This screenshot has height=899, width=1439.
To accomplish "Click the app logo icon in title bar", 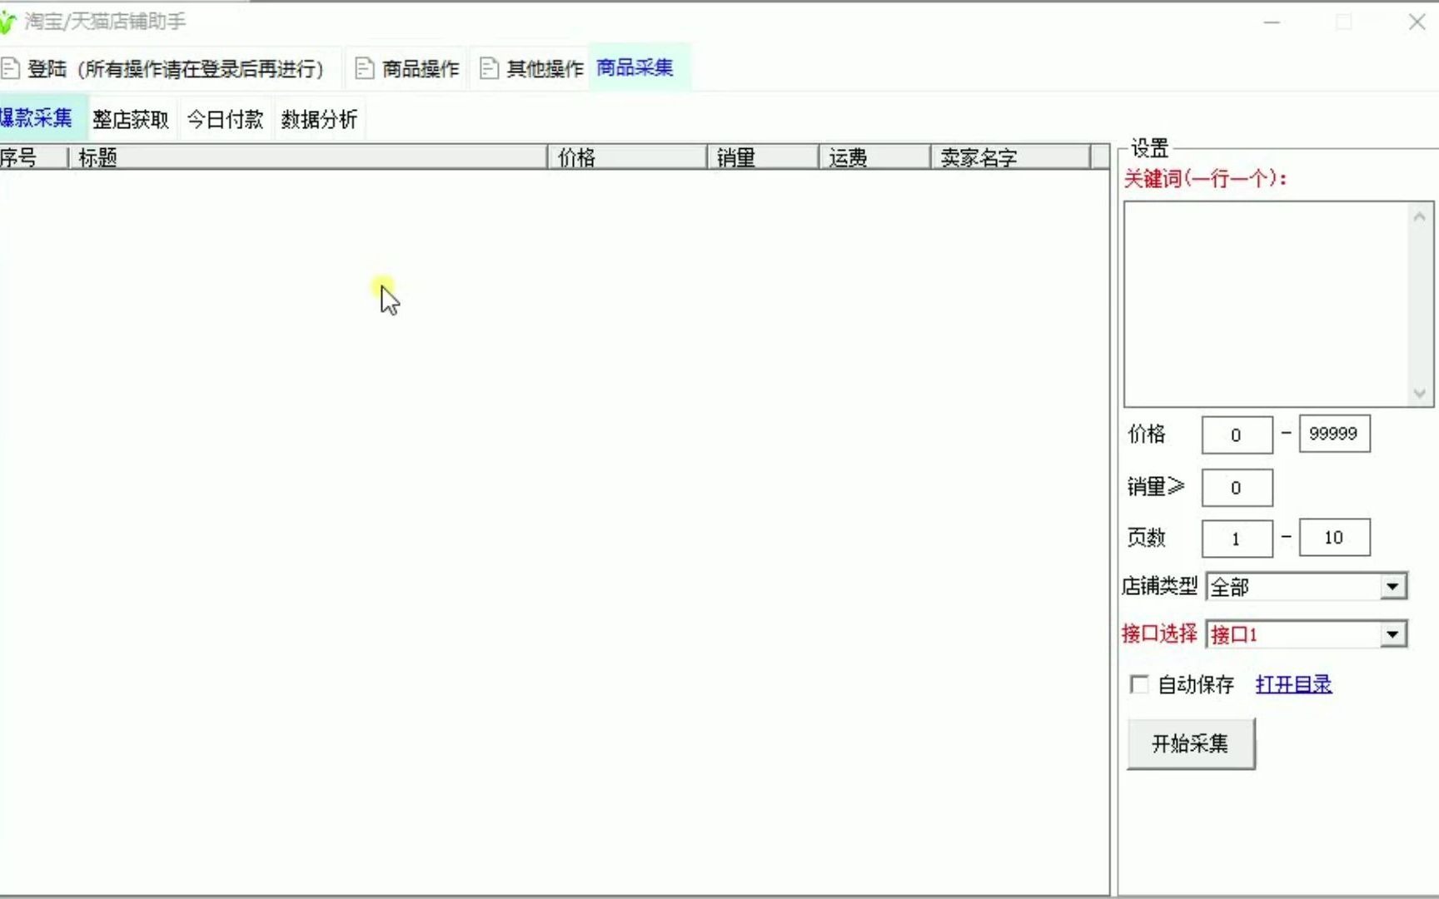I will click(x=8, y=22).
